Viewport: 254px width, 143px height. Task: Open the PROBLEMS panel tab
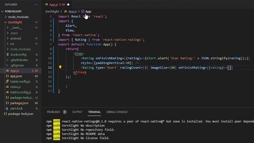pyautogui.click(x=53, y=112)
